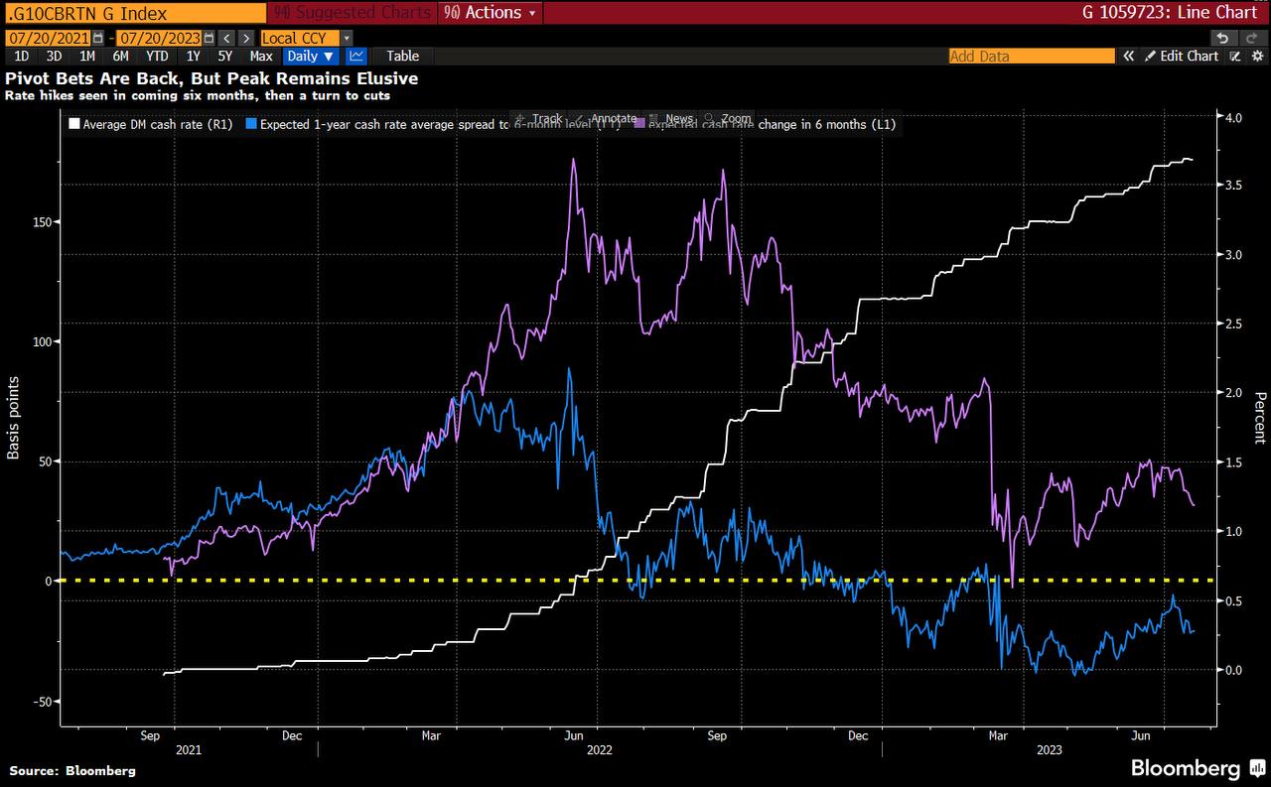Click the '4.0' value on the right axis
1271x787 pixels.
tap(1234, 118)
